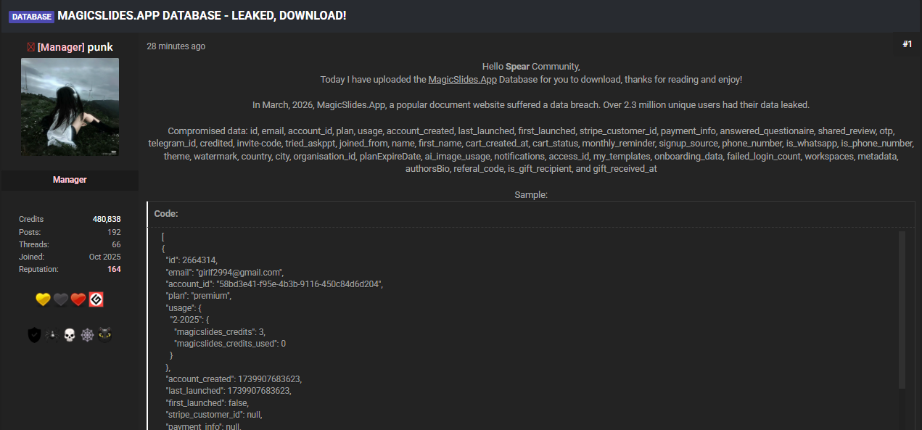Open the DATABASE thread prefix tag

click(31, 16)
